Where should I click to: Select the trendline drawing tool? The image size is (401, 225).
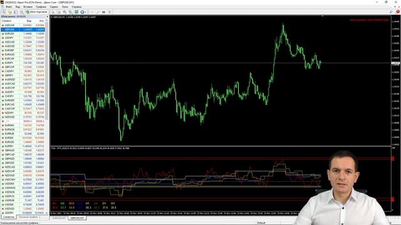click(98, 12)
